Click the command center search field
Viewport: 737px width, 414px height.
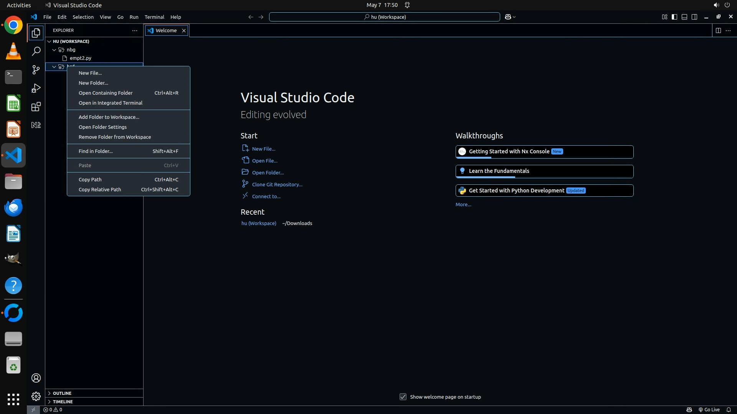pyautogui.click(x=384, y=17)
